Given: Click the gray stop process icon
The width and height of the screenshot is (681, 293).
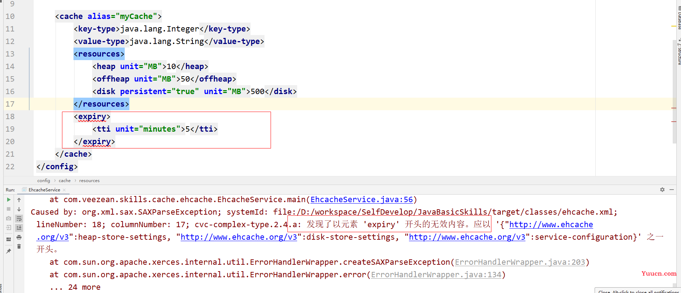Looking at the screenshot, I should click(9, 209).
